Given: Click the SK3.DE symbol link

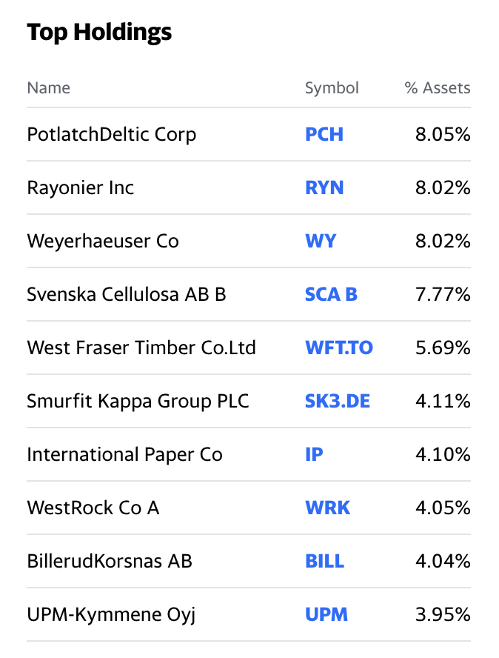Looking at the screenshot, I should 338,402.
